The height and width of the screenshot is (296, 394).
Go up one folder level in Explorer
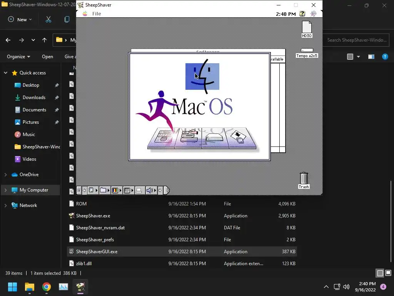(45, 40)
